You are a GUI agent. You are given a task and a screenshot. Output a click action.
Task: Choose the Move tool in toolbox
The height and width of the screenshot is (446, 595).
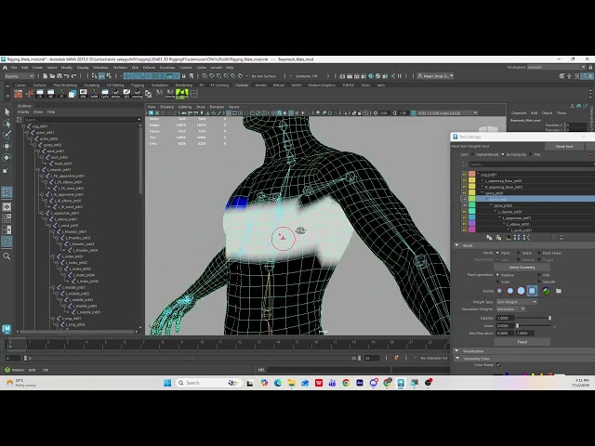click(x=7, y=146)
